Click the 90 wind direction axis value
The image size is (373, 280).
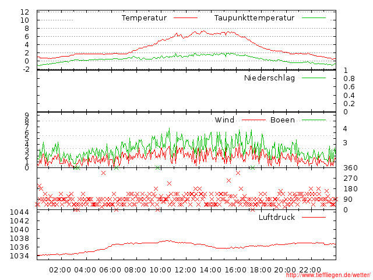point(348,199)
